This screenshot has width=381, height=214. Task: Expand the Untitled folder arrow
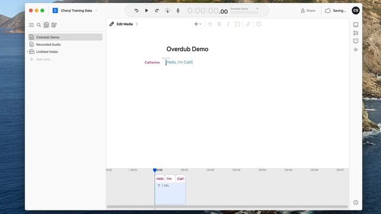point(27,52)
